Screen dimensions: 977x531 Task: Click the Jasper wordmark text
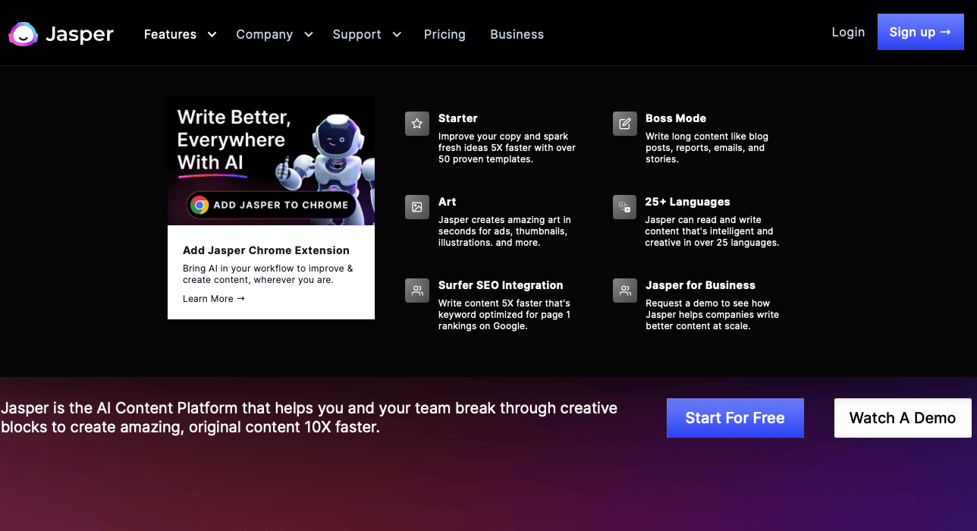(x=80, y=34)
